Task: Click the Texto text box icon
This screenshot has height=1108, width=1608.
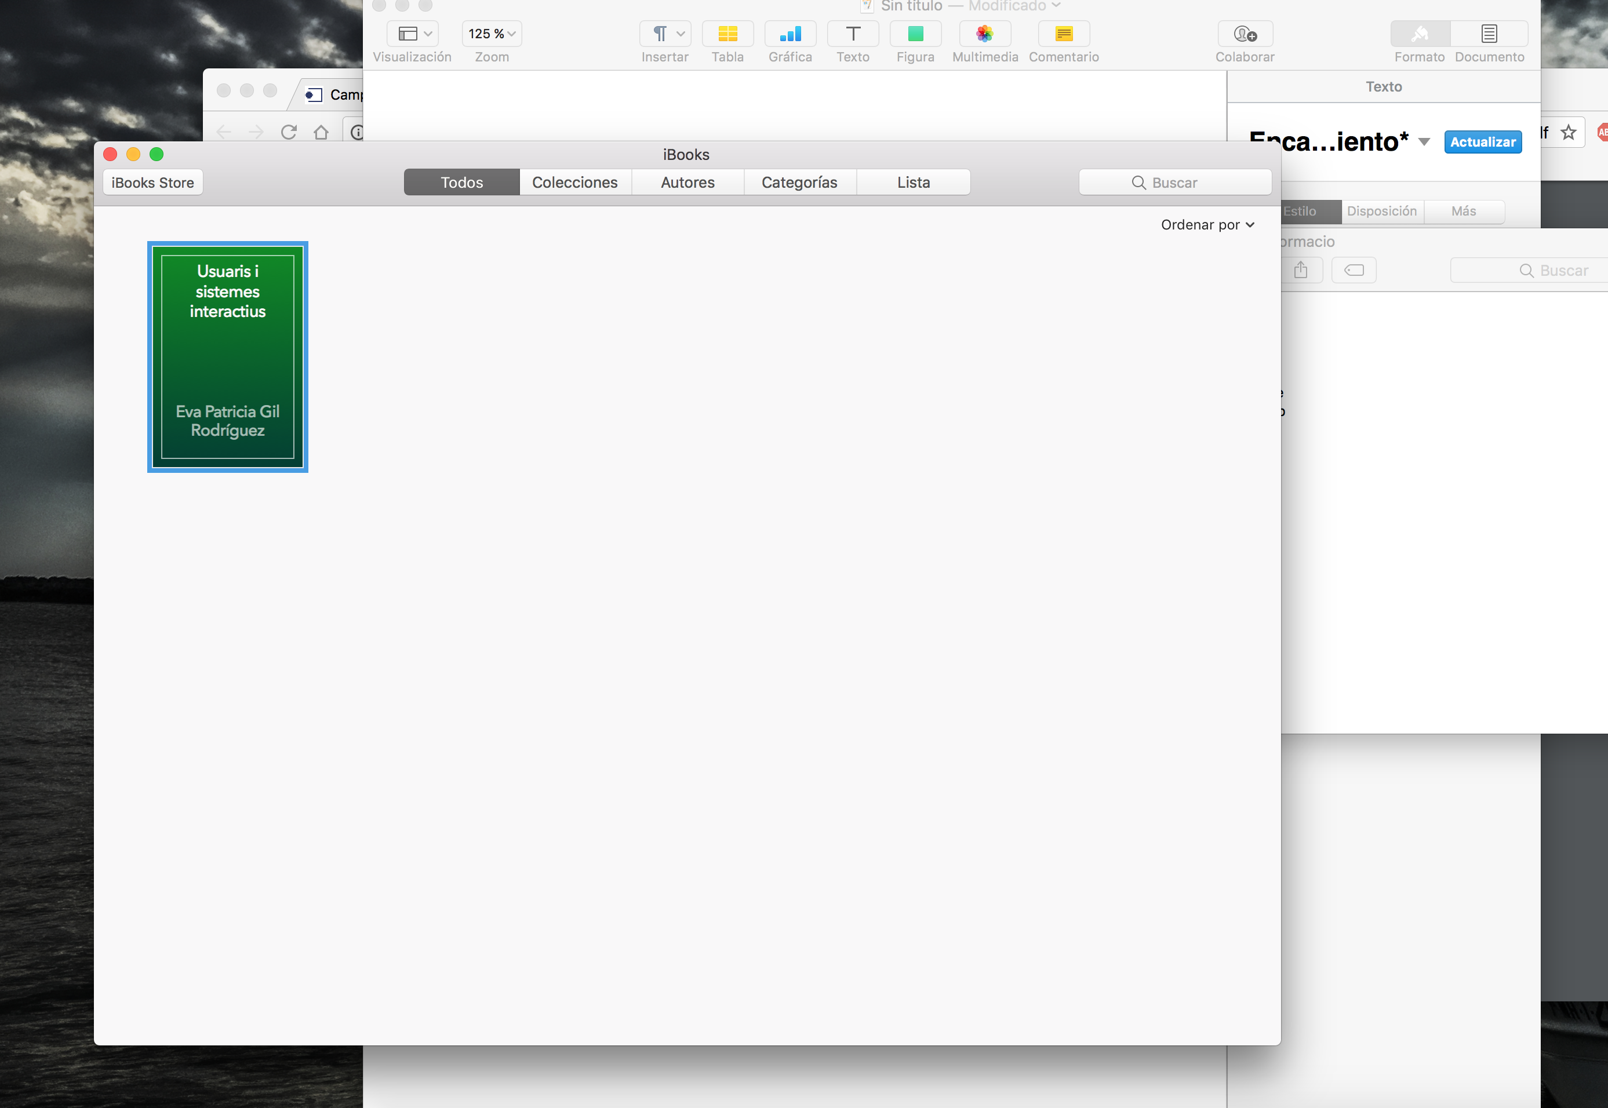Action: tap(853, 34)
